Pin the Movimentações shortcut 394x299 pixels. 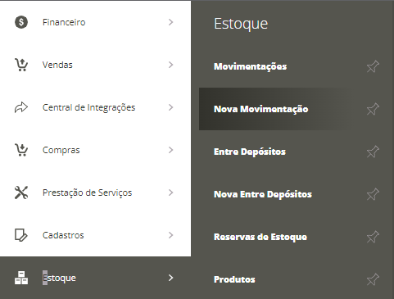[373, 66]
